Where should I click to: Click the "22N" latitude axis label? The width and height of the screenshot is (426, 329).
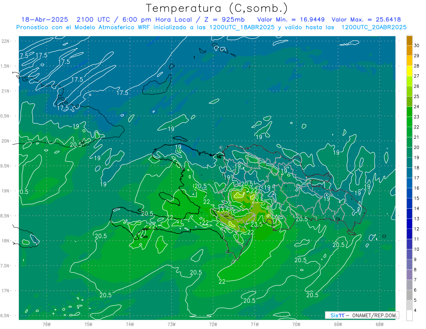[6, 41]
